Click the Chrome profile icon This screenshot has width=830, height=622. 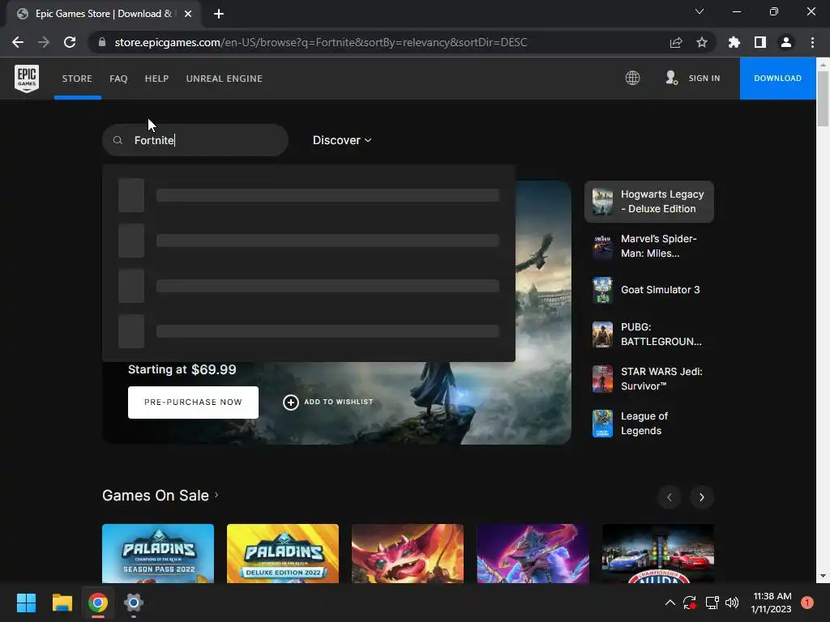[786, 42]
